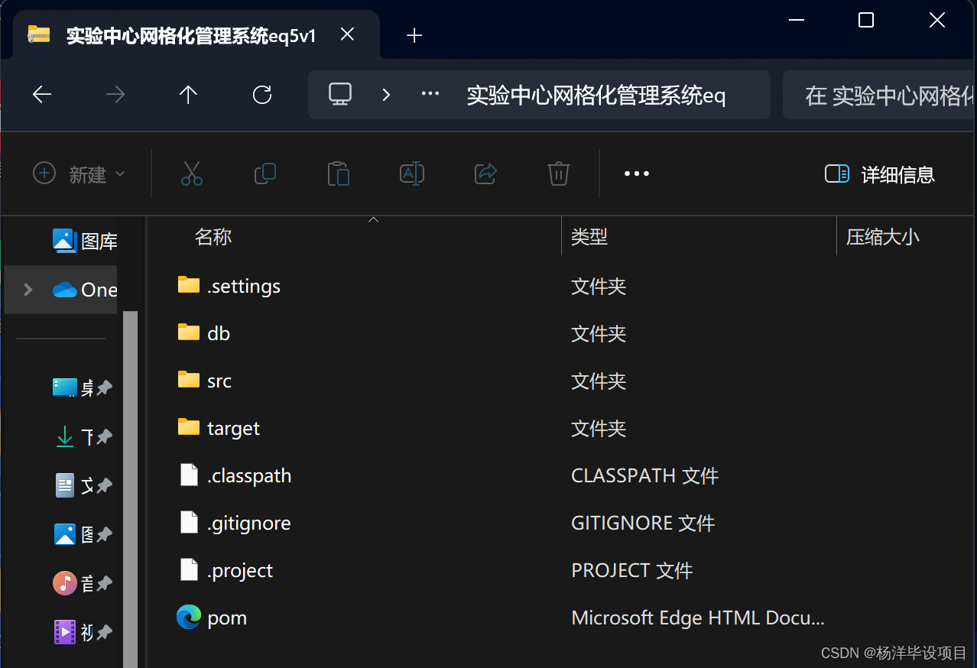Toggle the 详细信息 details pane
This screenshot has width=977, height=668.
point(880,173)
